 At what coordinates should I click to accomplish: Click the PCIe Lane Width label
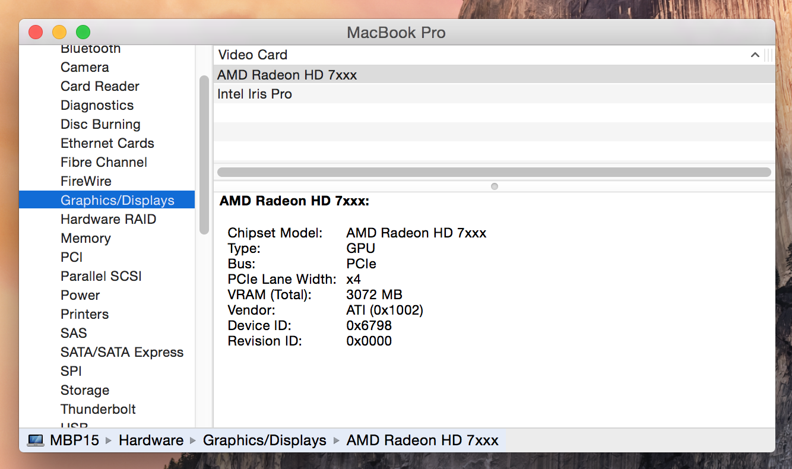pyautogui.click(x=282, y=279)
